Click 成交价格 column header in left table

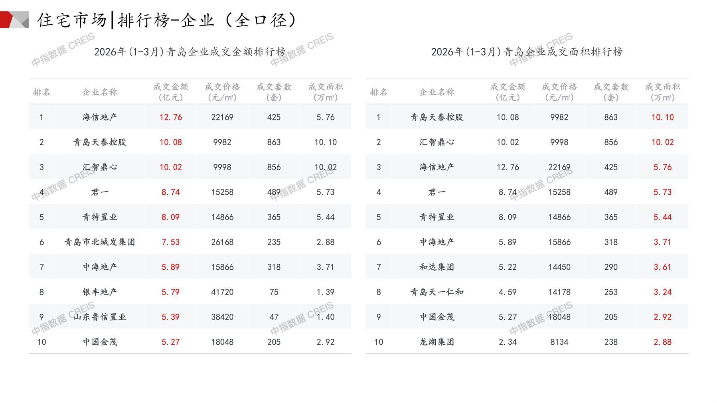(x=222, y=92)
